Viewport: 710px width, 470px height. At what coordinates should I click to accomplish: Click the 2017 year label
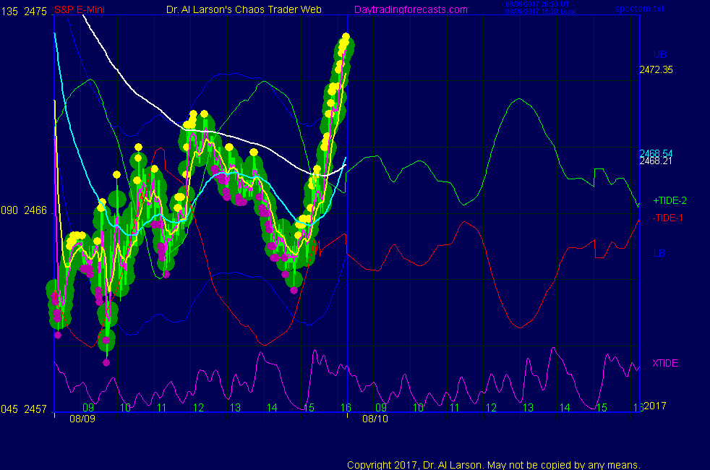(x=654, y=406)
